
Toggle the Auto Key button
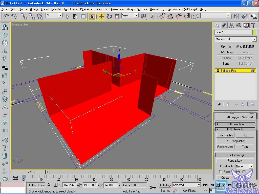point(165,185)
